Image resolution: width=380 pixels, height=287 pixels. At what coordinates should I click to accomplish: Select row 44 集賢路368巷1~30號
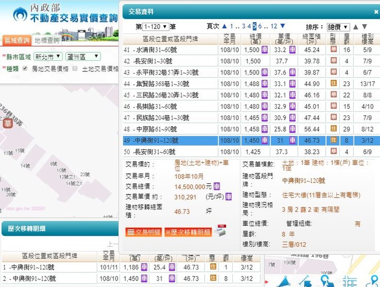click(251, 84)
